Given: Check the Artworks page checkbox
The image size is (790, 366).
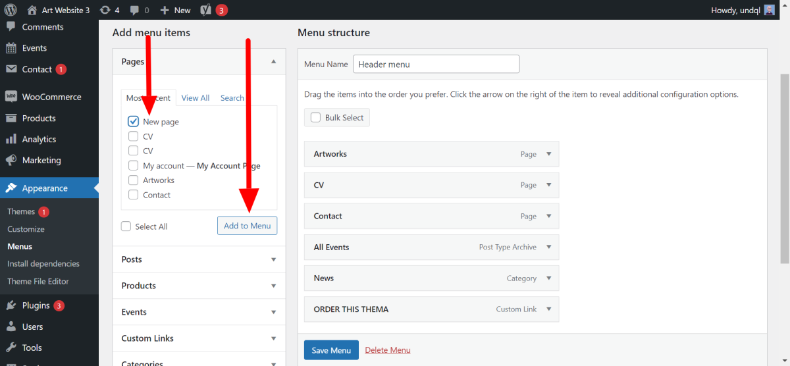Looking at the screenshot, I should coord(134,180).
